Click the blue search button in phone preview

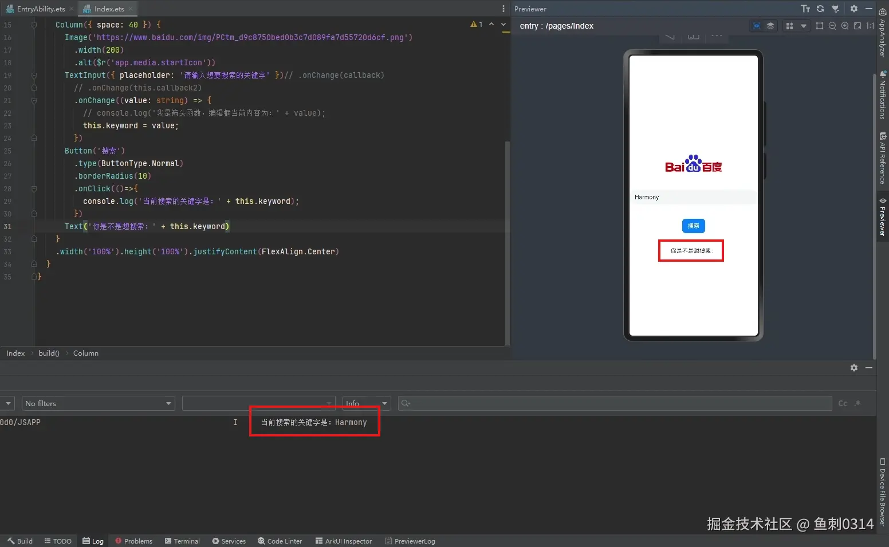pyautogui.click(x=693, y=226)
